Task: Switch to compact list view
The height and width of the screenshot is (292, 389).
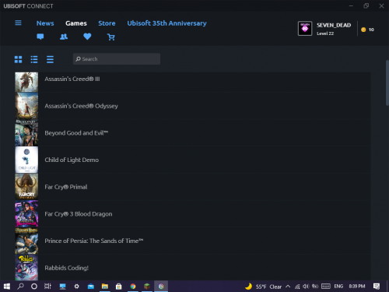Action: pyautogui.click(x=50, y=59)
